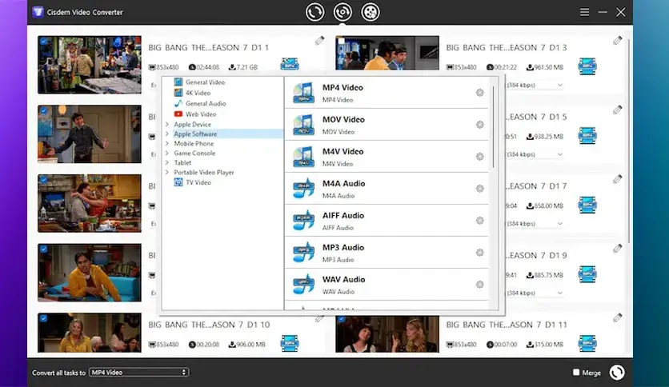
Task: Open the convert tab icon in top toolbar
Action: click(x=314, y=12)
